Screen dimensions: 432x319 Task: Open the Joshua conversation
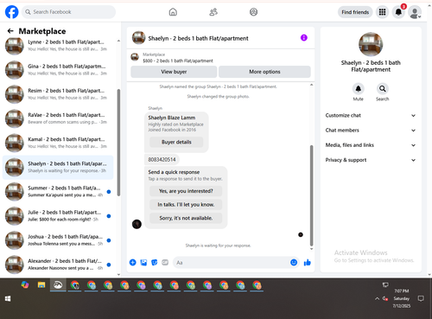pos(58,240)
